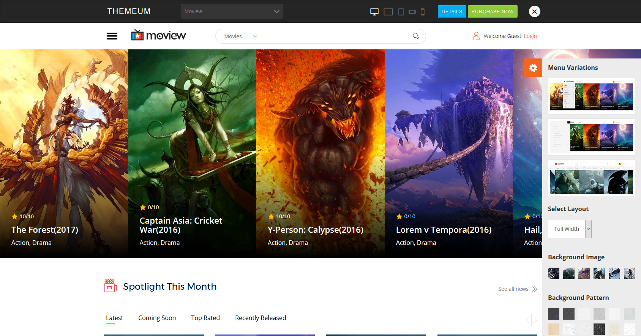This screenshot has width=641, height=336.
Task: Open the Full Width layout dropdown
Action: pyautogui.click(x=570, y=229)
